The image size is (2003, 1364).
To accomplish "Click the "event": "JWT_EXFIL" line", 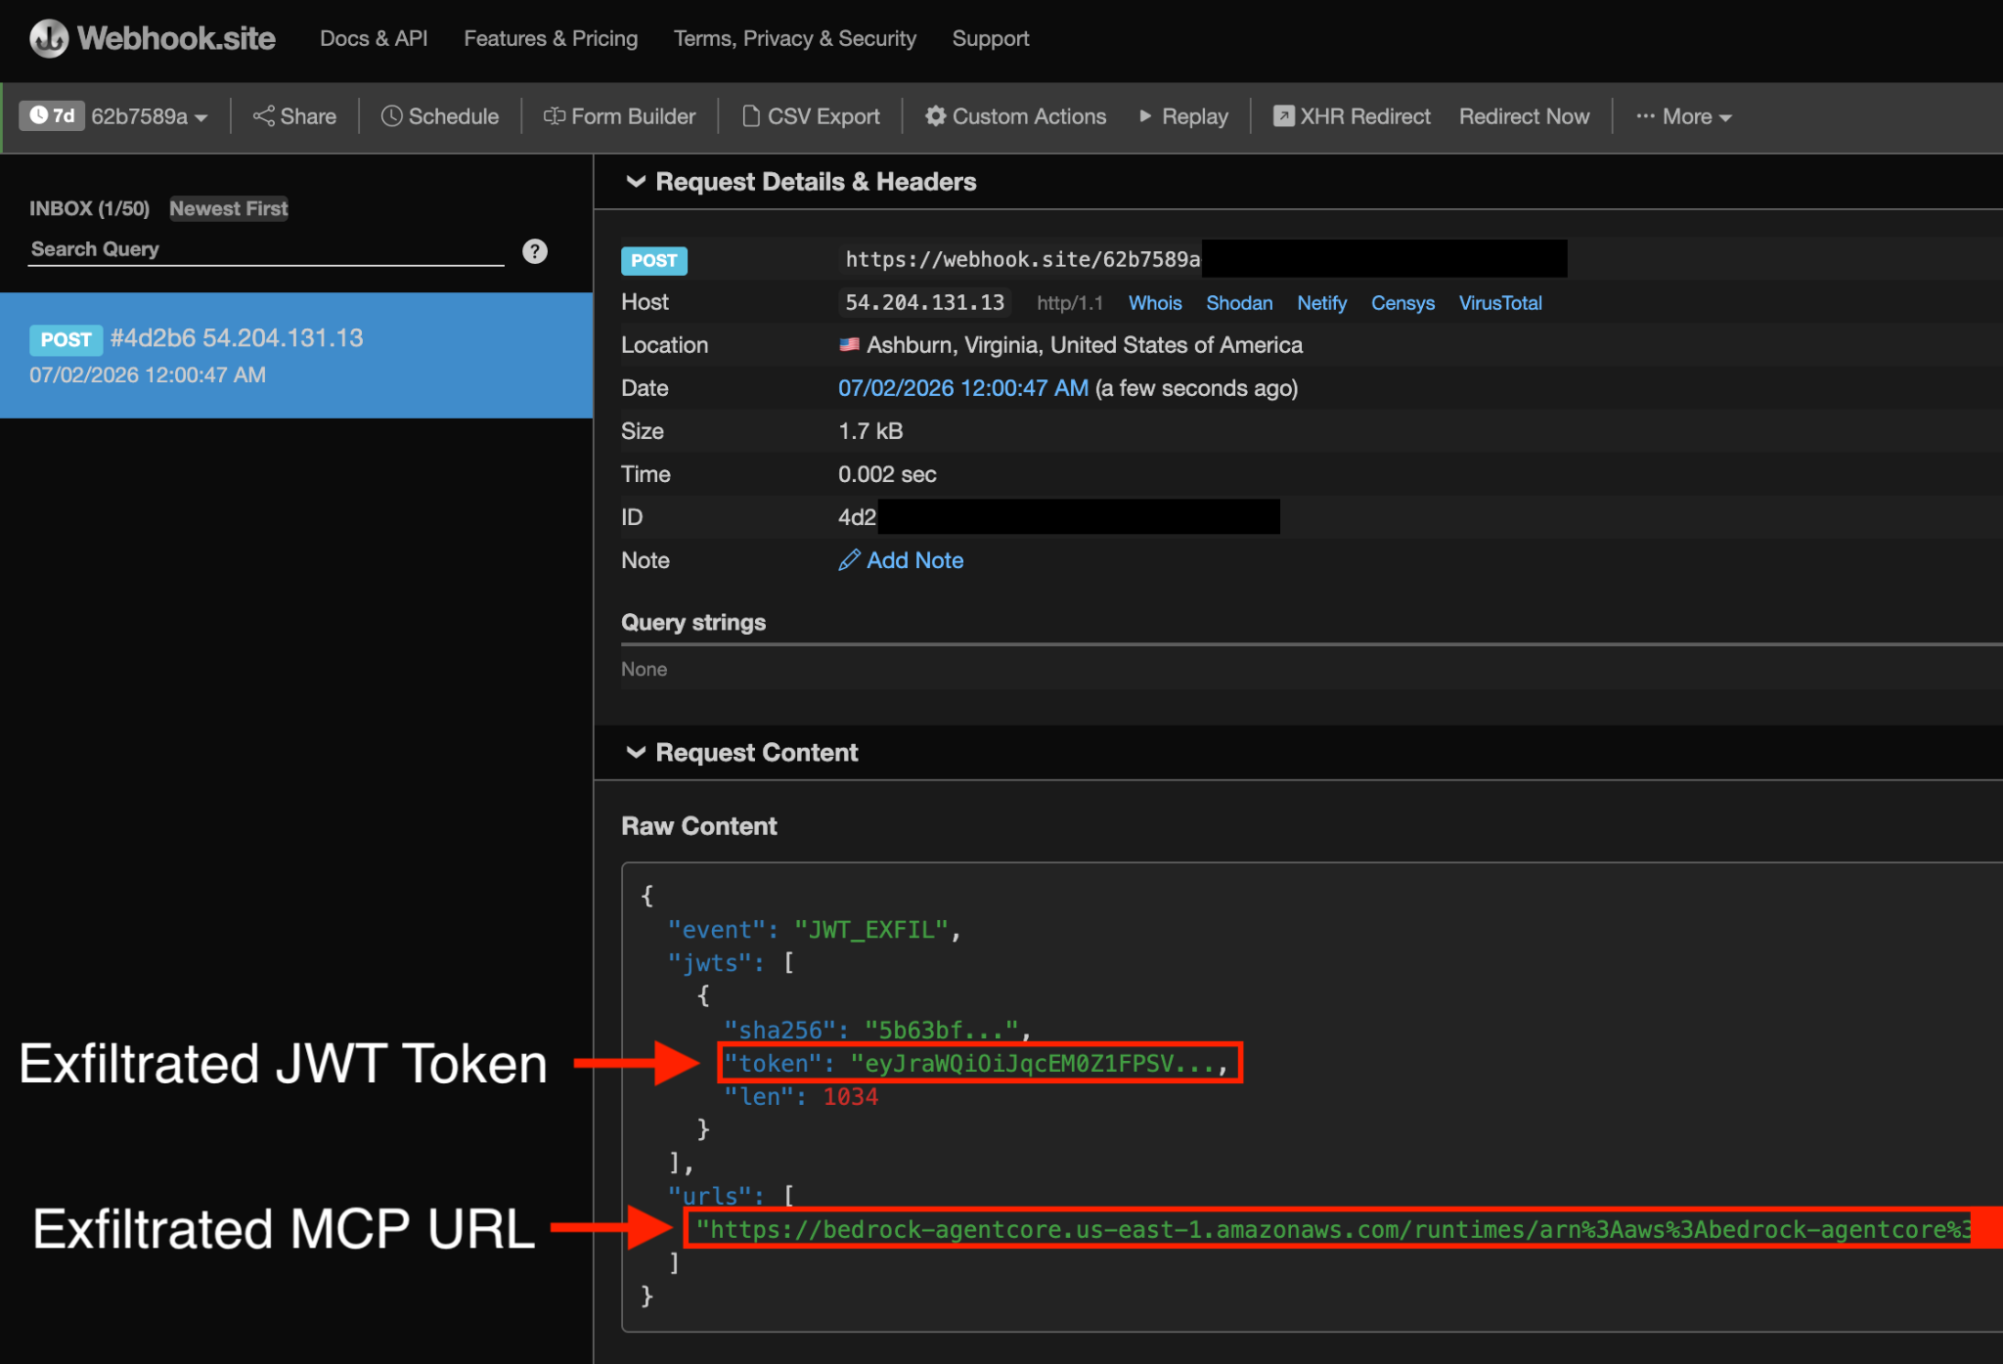I will click(x=814, y=929).
